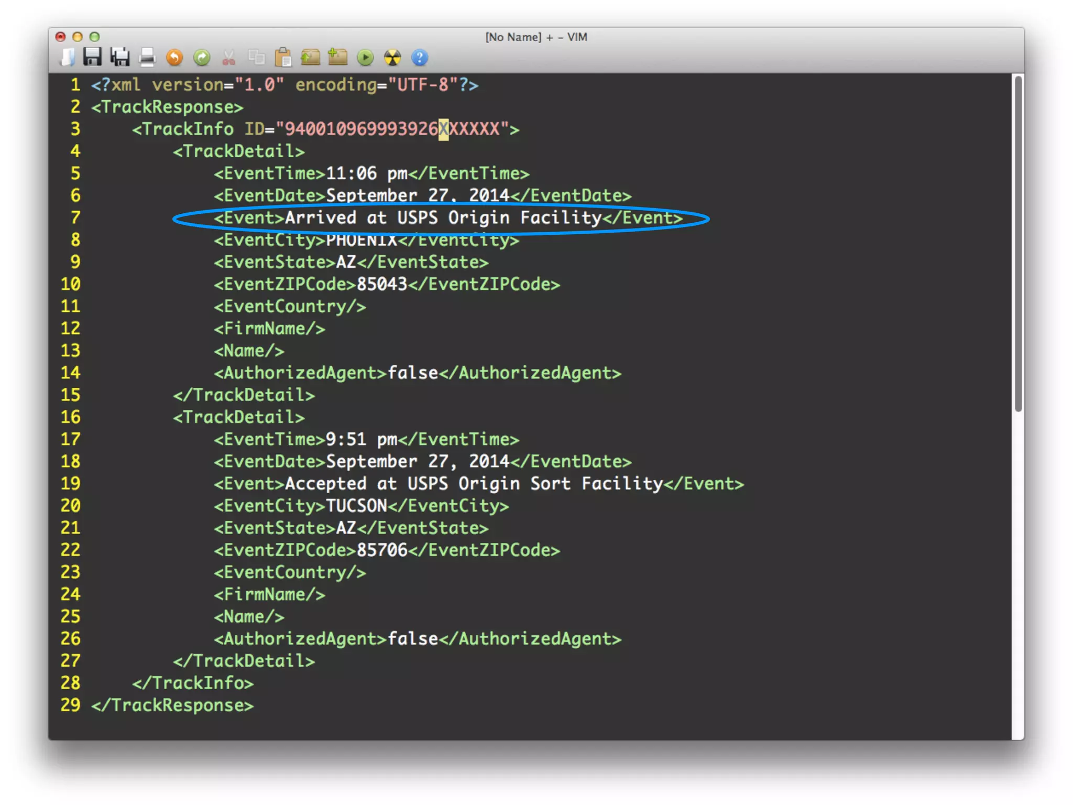Click the Print toolbar icon
This screenshot has height=805, width=1073.
tap(147, 57)
